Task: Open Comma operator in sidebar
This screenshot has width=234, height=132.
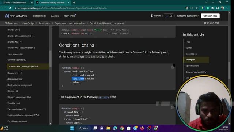Action: point(17,60)
